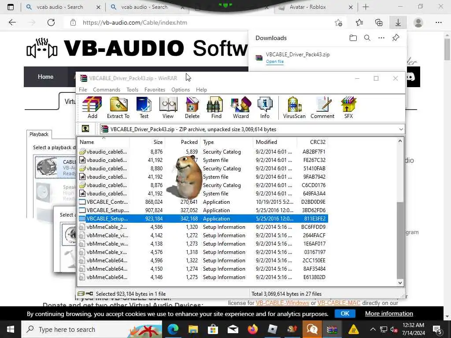Run VirusScan from the toolbar
Image resolution: width=451 pixels, height=338 pixels.
(294, 107)
